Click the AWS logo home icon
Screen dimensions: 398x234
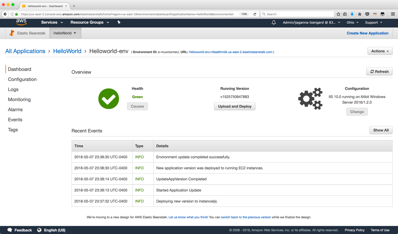(21, 22)
